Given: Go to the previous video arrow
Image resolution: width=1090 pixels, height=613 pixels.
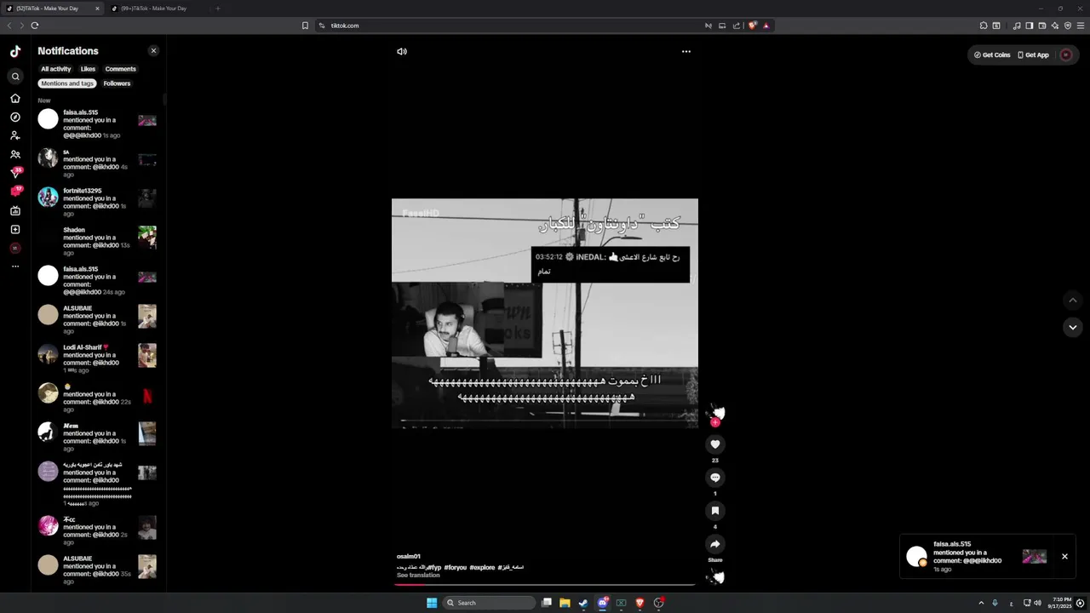Looking at the screenshot, I should click(1073, 300).
